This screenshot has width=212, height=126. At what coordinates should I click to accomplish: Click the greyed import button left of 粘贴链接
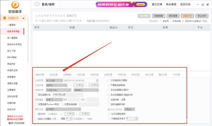point(144,16)
